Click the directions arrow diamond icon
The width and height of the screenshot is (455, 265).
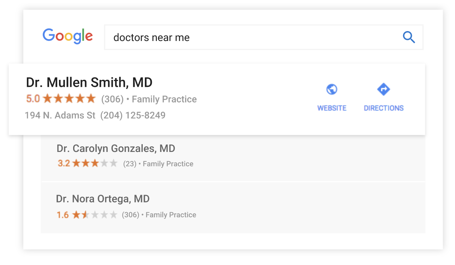tap(383, 89)
